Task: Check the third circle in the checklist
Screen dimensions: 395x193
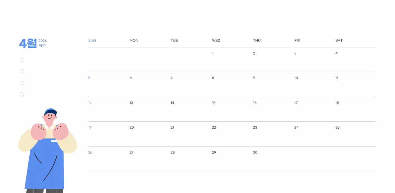Action: (22, 83)
